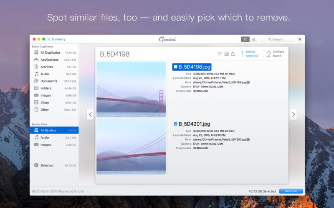Uncheck the B_5D4201.jpg checkbox
334x208 pixels.
click(175, 124)
